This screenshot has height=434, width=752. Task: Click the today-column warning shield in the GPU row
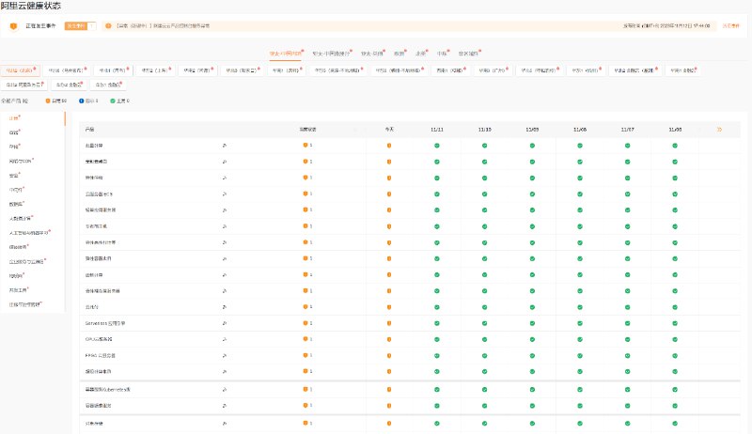[389, 340]
